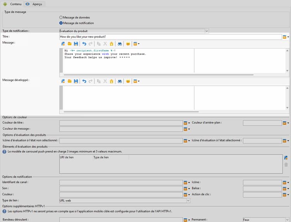This screenshot has width=291, height=222.
Task: Open the Couleur field personalization menu
Action: 187,194
